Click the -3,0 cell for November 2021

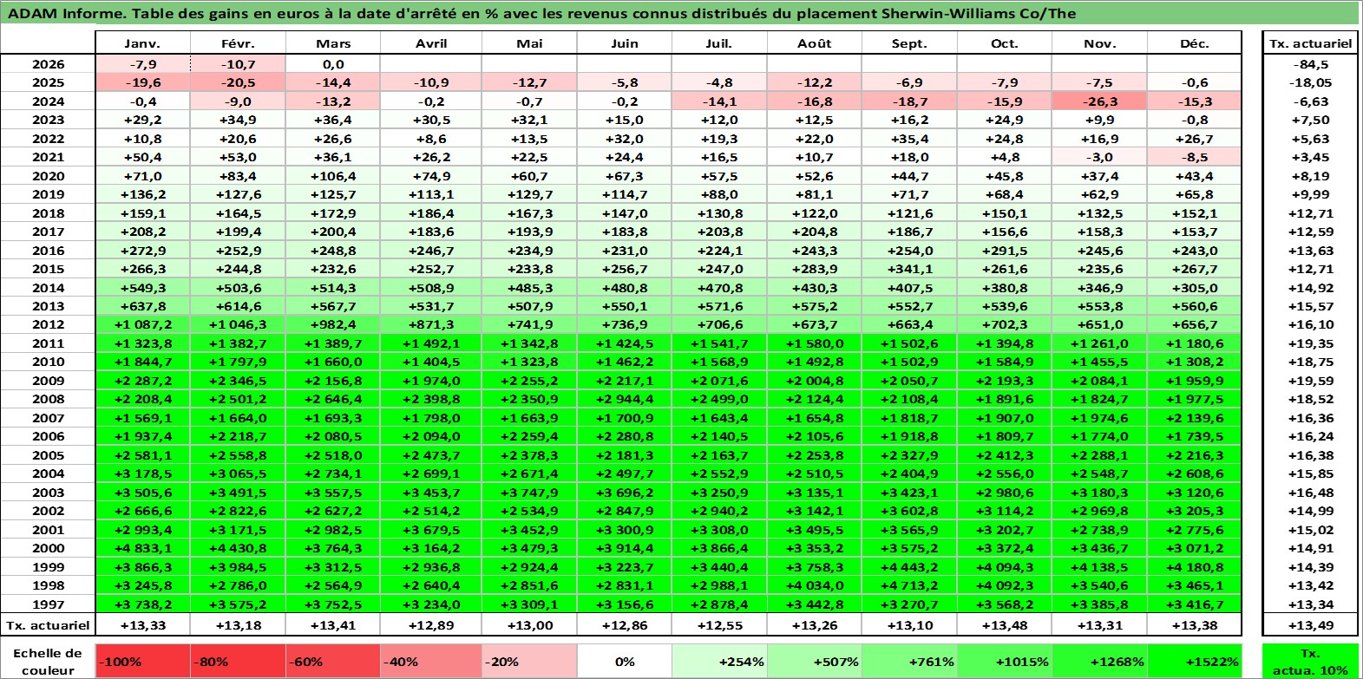pos(1099,157)
